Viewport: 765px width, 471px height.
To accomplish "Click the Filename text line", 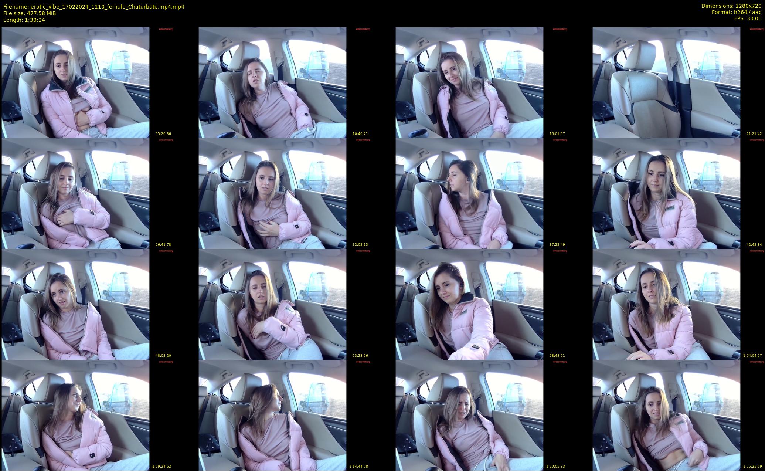I will pos(94,7).
